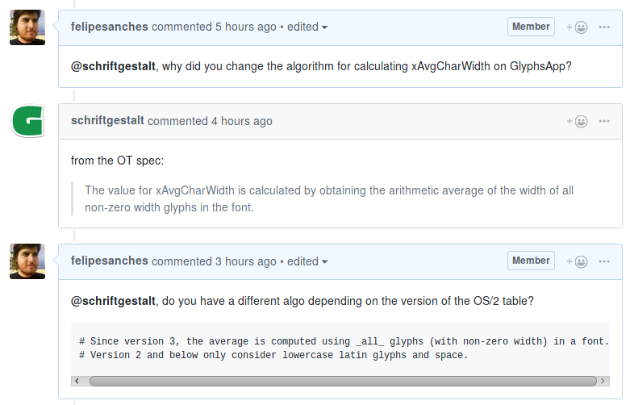The image size is (630, 405).
Task: Click @schriftgestalt mention in OS/2 table comment
Action: (x=113, y=301)
